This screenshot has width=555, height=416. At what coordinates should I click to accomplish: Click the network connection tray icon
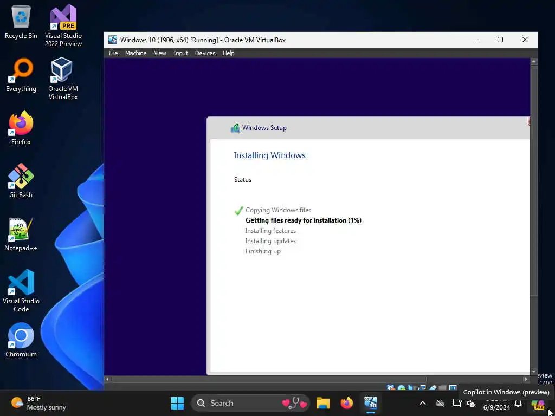[x=457, y=403]
